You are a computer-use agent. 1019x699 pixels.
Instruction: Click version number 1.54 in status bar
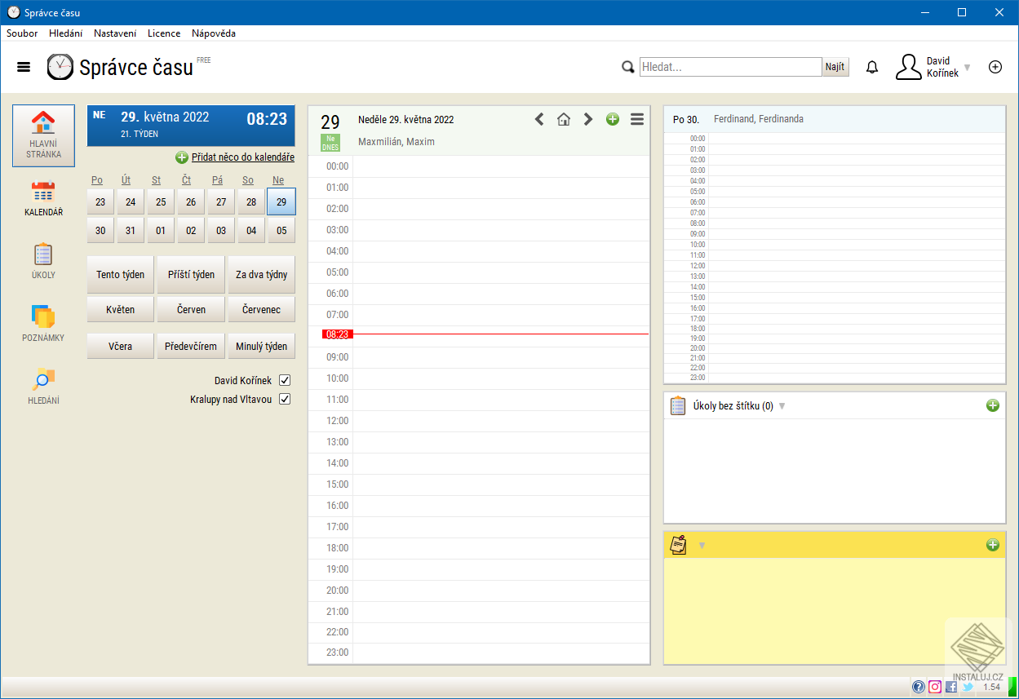(x=992, y=687)
